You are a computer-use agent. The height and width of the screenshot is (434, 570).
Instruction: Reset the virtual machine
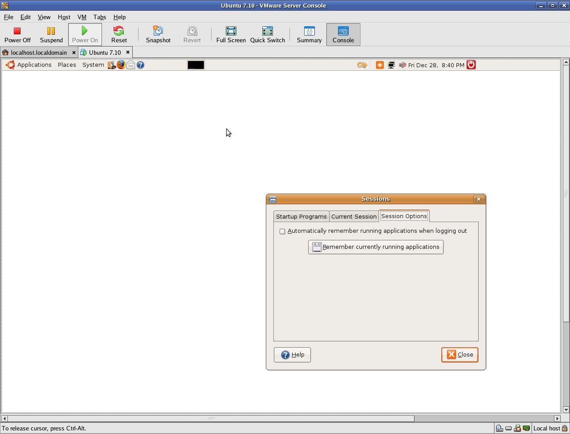(119, 35)
